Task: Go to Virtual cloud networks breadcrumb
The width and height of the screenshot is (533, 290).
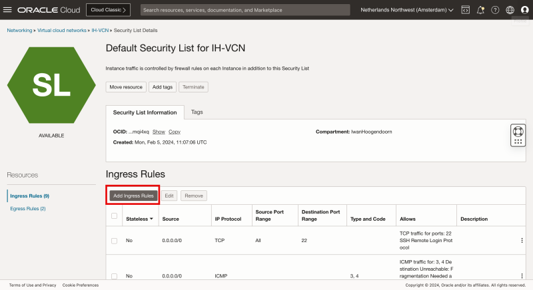Action: click(62, 31)
